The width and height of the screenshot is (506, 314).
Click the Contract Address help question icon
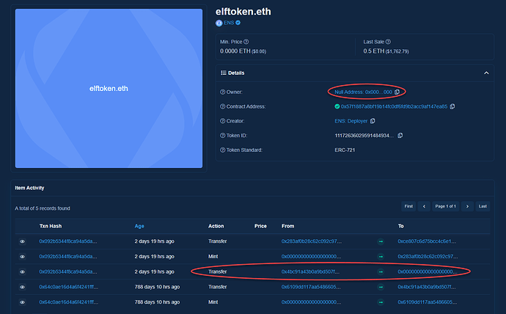pos(222,106)
